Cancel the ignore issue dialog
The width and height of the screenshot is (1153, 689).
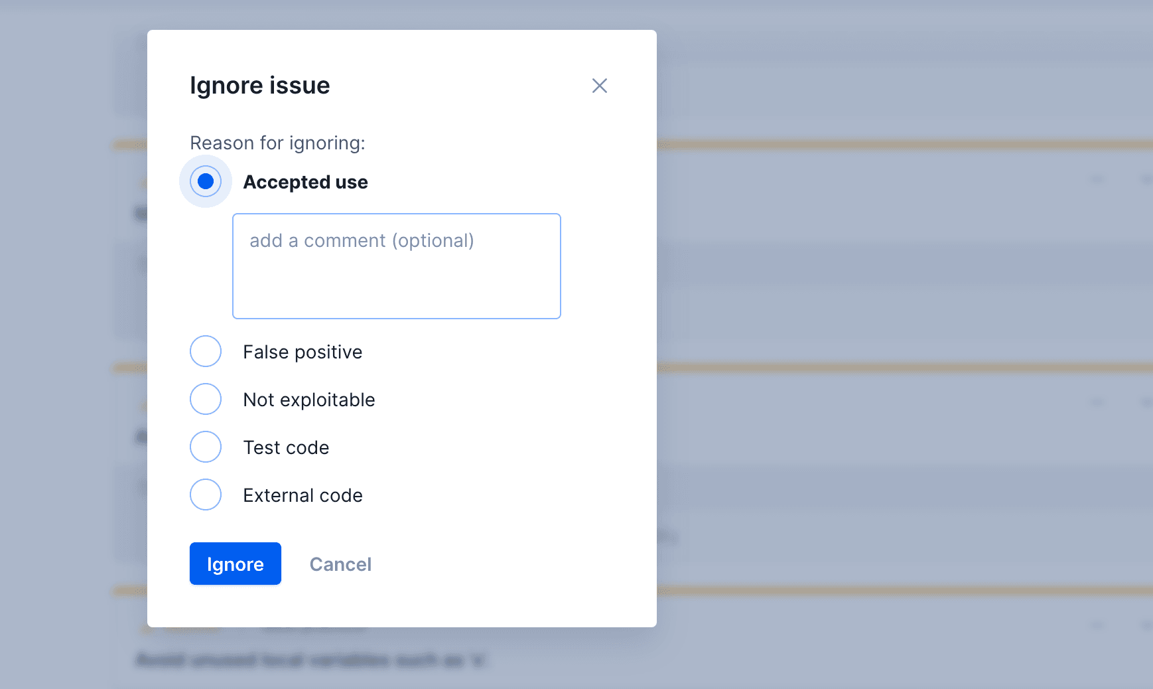[x=340, y=564]
